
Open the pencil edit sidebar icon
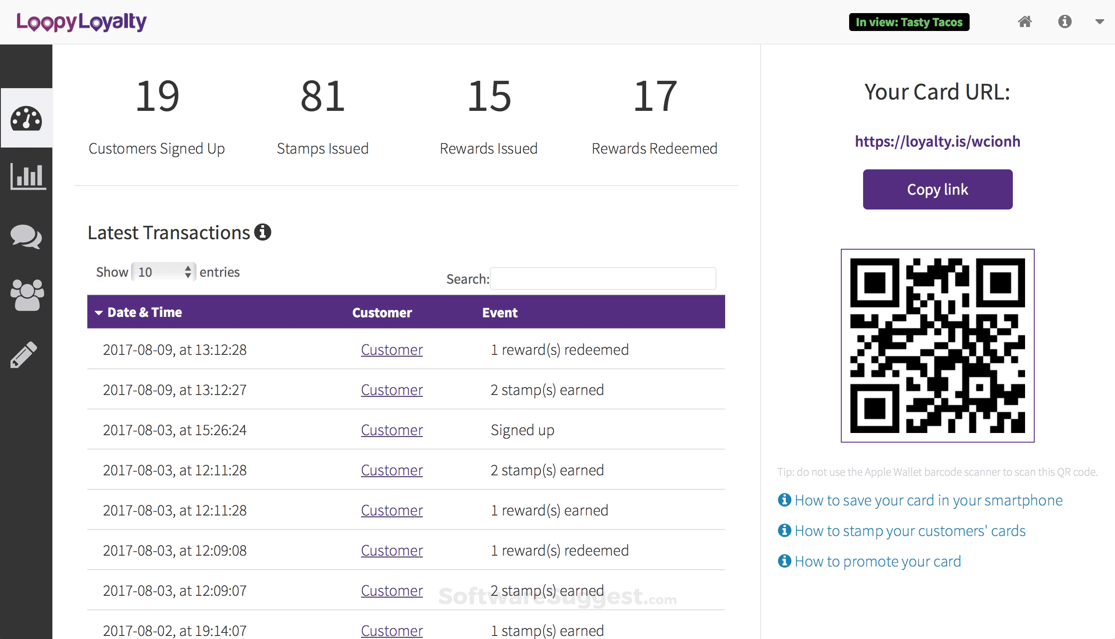[24, 354]
